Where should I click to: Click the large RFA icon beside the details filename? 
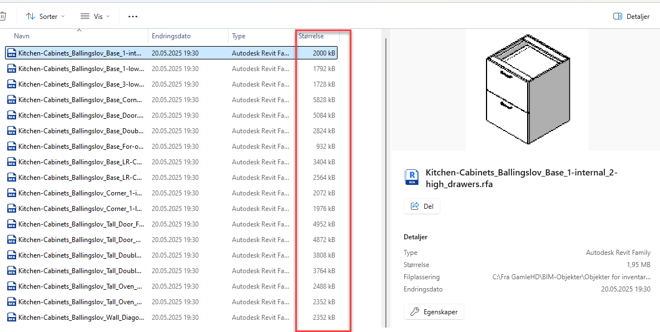click(410, 177)
